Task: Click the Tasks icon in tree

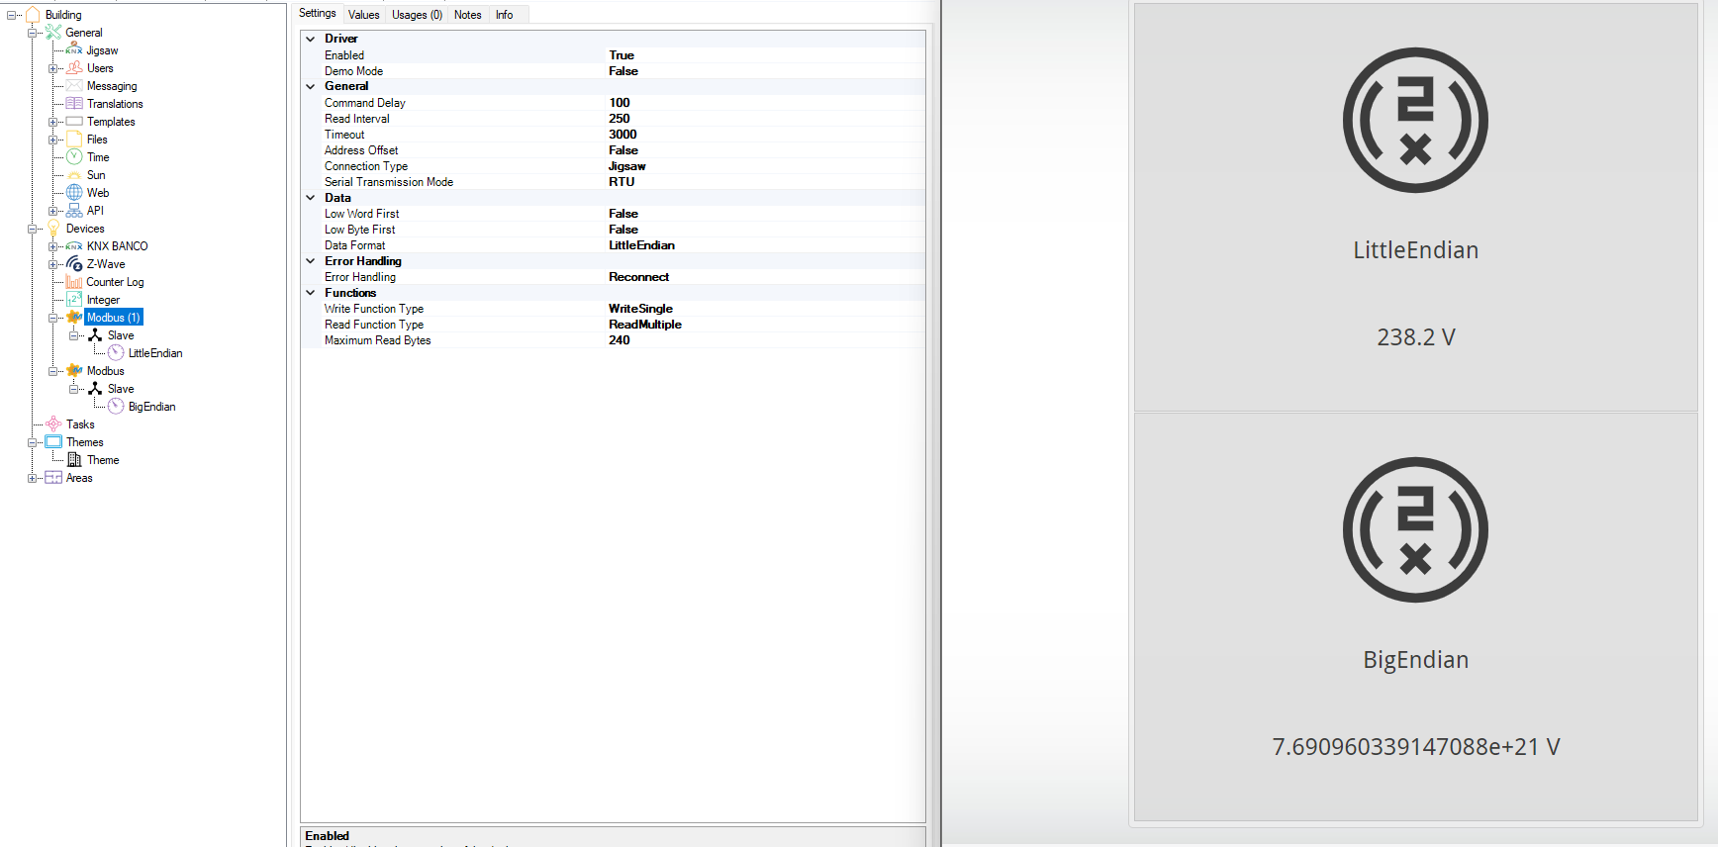Action: tap(53, 424)
